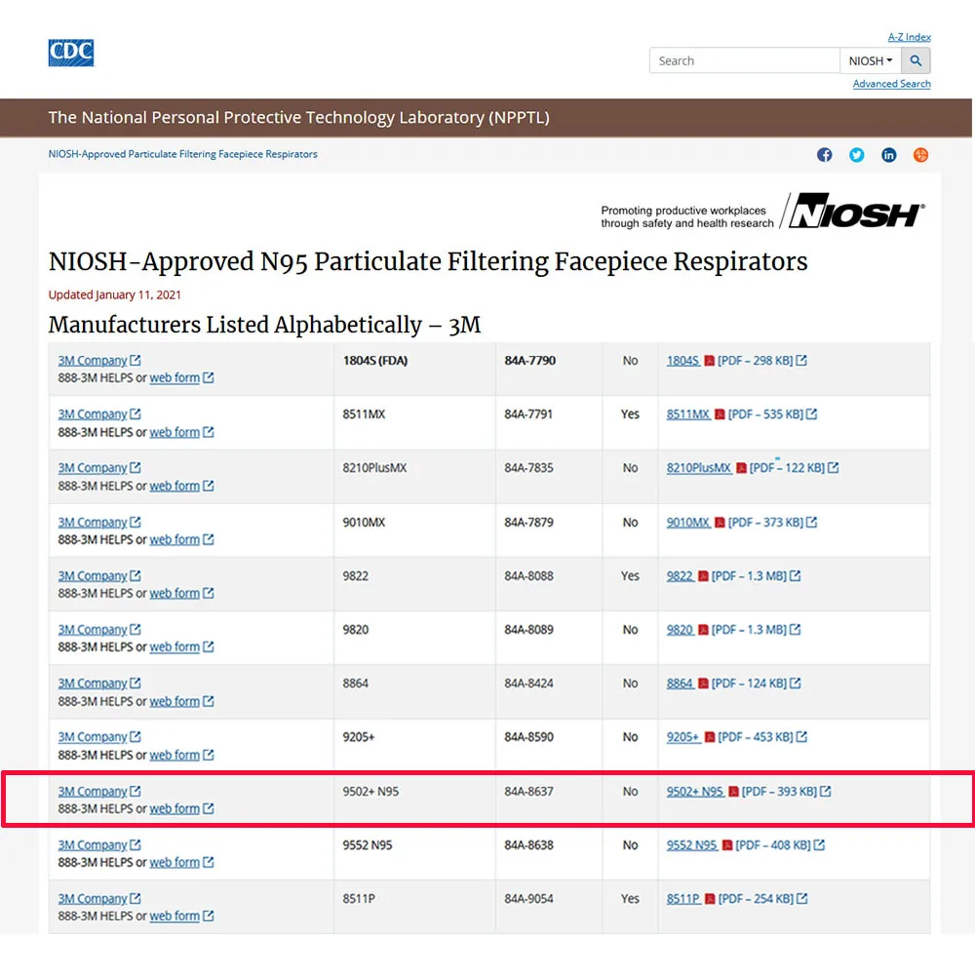Click the PDF icon beside 1804S
Screen dimensions: 975x975
[x=709, y=361]
